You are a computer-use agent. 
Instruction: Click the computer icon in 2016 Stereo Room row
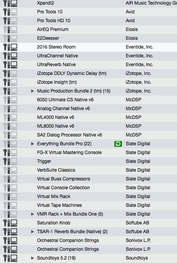(14, 47)
